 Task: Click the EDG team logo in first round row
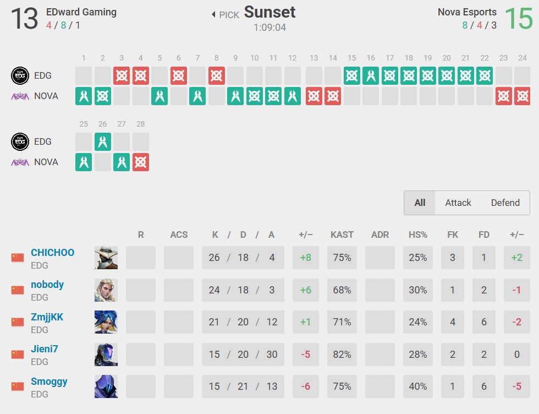tap(20, 76)
